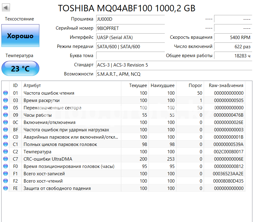
Task: Sort by the Текущее column header
Action: point(138,86)
